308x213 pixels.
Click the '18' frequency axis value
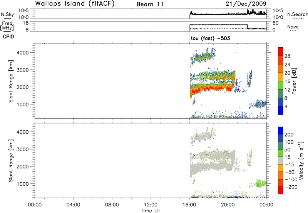[x=26, y=23]
